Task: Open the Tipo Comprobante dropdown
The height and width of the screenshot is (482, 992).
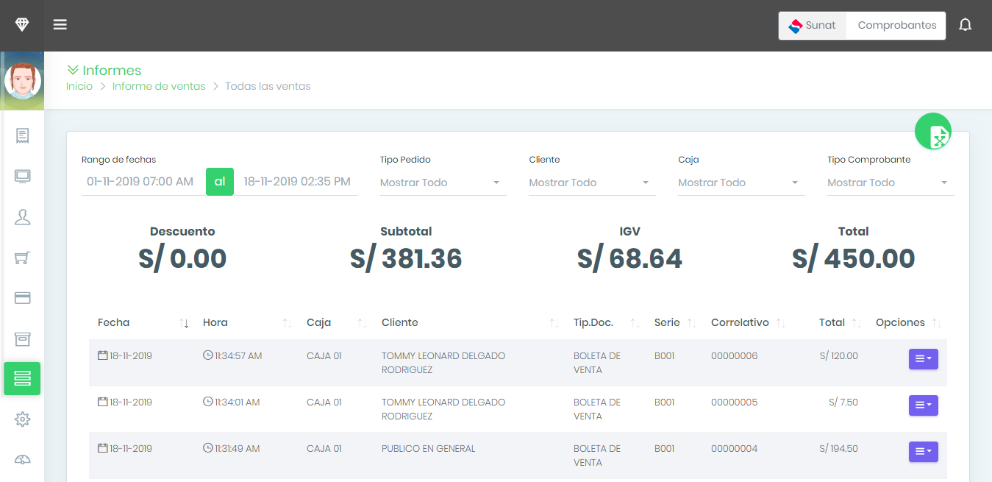Action: click(890, 182)
